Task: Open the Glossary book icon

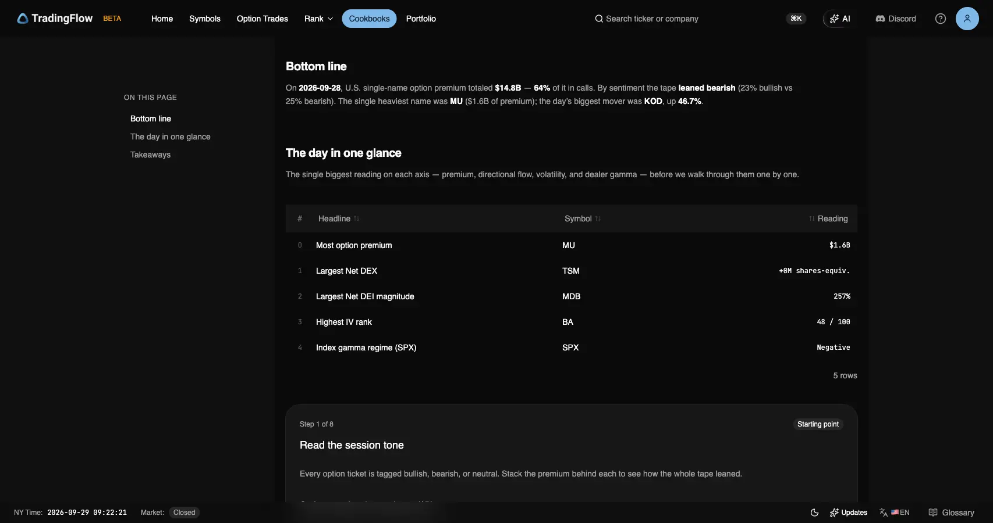Action: (933, 513)
